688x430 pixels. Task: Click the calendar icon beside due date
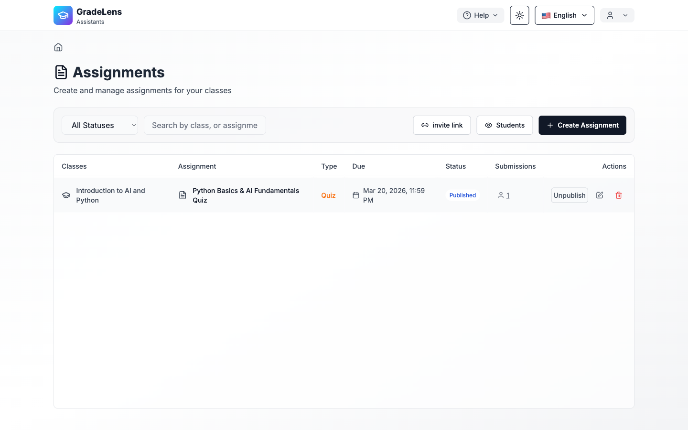tap(356, 195)
